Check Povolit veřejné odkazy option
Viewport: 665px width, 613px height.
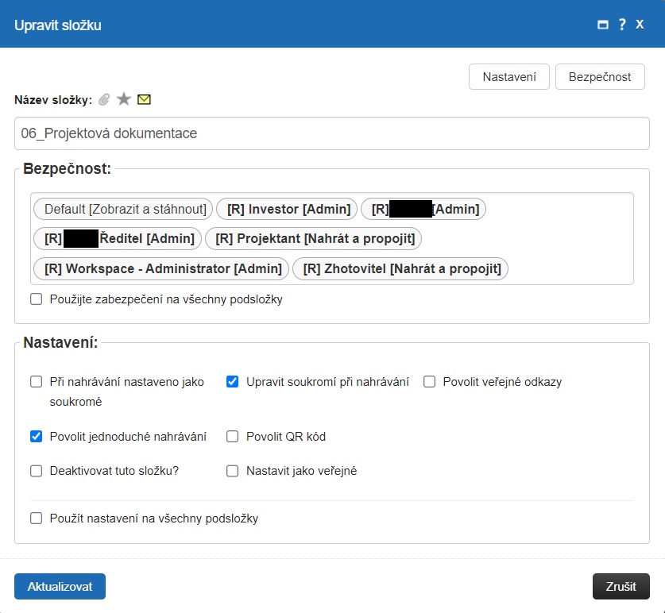point(430,381)
